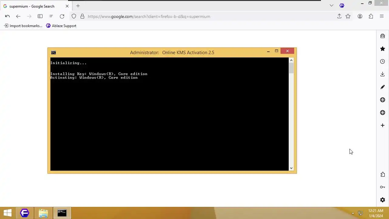Click the undo arrow icon in toolbar
Image resolution: width=389 pixels, height=219 pixels.
tap(7, 16)
